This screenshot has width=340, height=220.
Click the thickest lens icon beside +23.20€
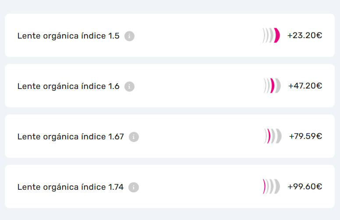click(271, 35)
